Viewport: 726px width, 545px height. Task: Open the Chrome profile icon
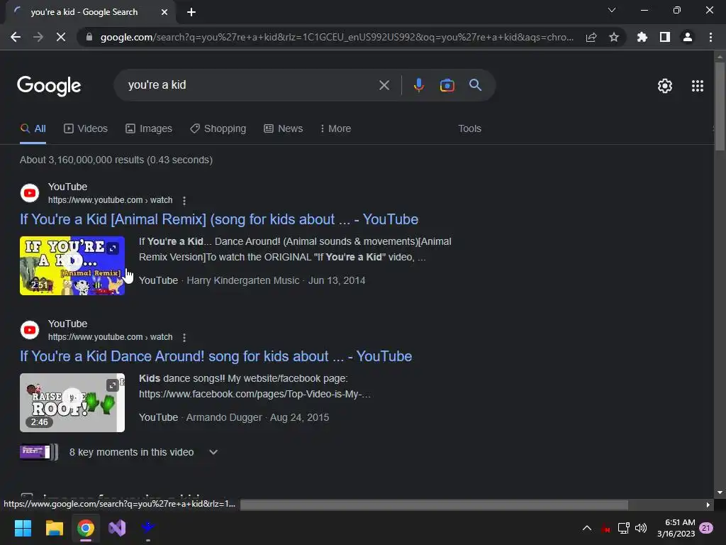pyautogui.click(x=688, y=37)
